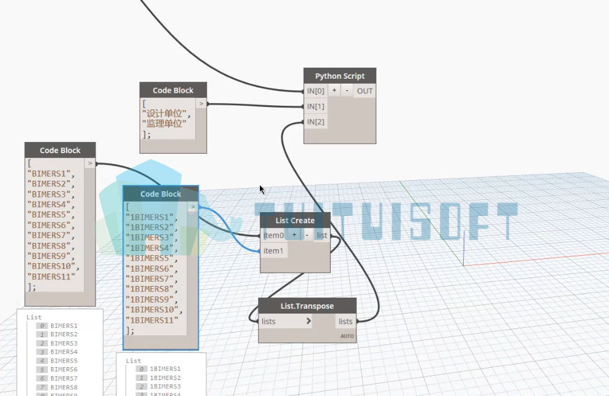The width and height of the screenshot is (609, 396).
Task: Click the "设计单位" code line
Action: 166,114
